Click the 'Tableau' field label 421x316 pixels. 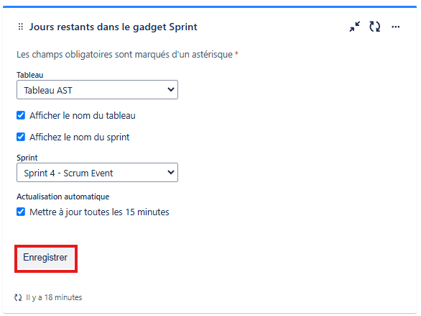(x=29, y=75)
